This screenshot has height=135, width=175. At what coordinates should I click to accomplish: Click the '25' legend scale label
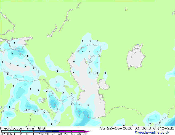pos(54,134)
